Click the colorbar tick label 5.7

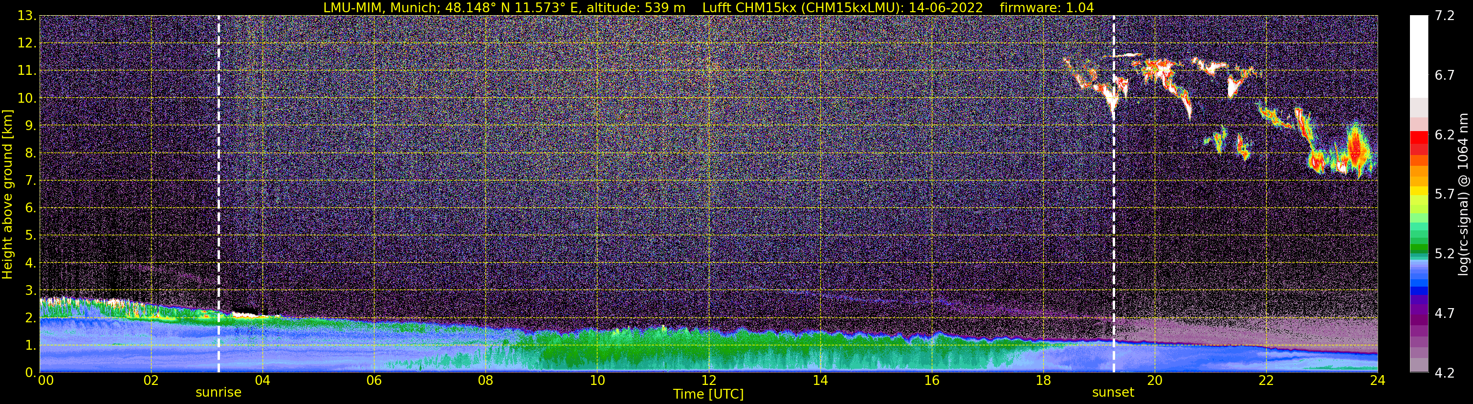[x=1445, y=195]
